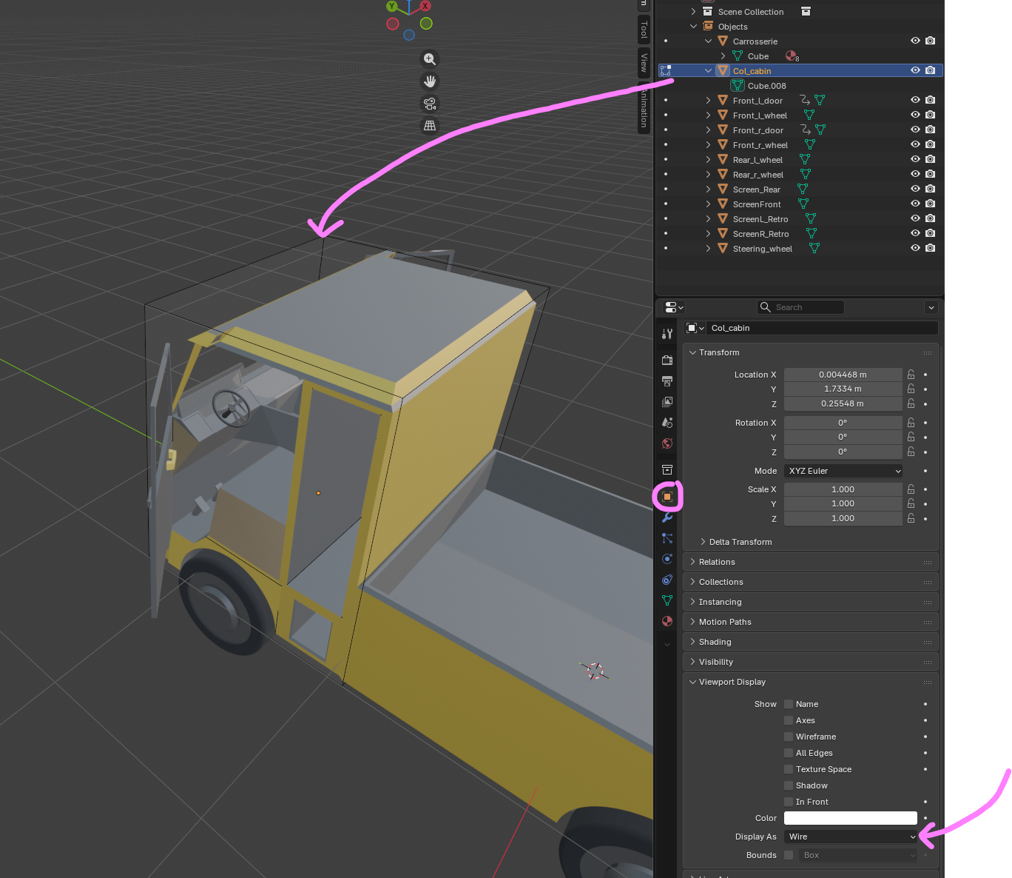Enable the Bounds checkbox

pyautogui.click(x=789, y=855)
